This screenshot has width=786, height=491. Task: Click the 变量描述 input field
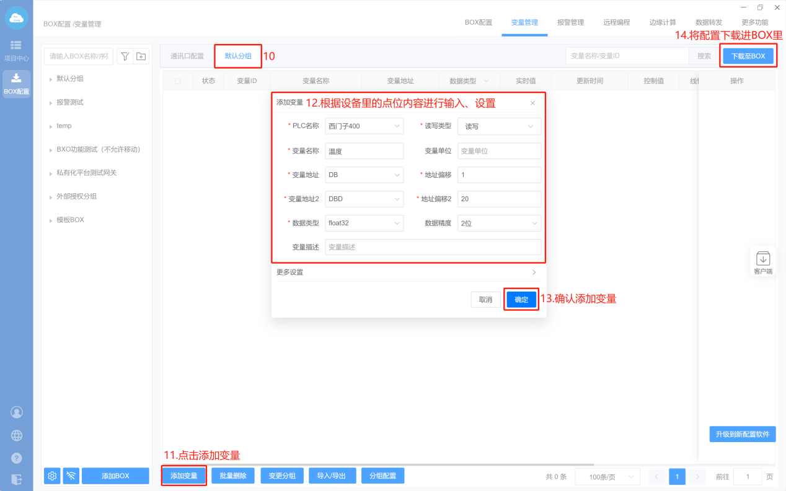[433, 247]
